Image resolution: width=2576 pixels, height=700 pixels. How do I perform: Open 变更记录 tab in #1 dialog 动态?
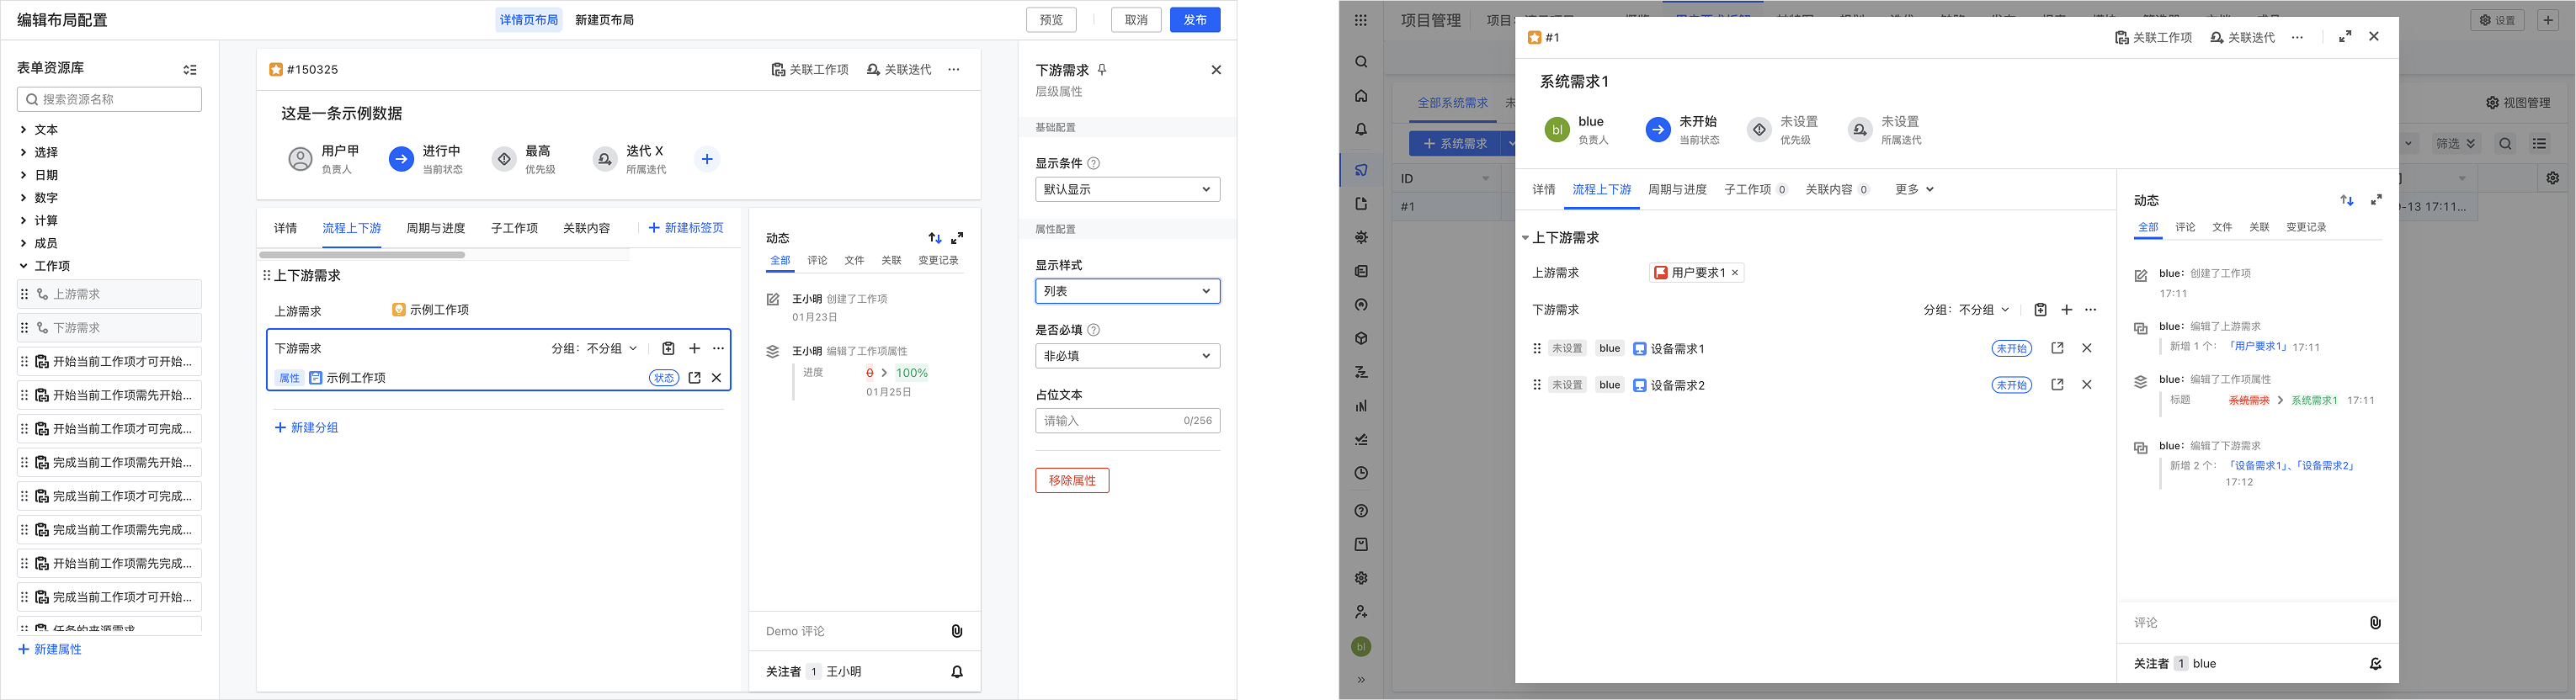(2306, 227)
